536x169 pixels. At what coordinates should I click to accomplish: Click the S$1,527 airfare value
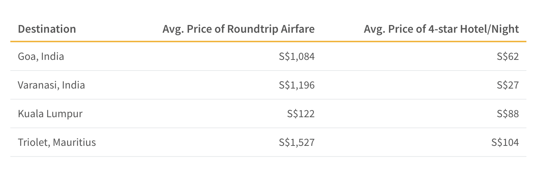(297, 143)
